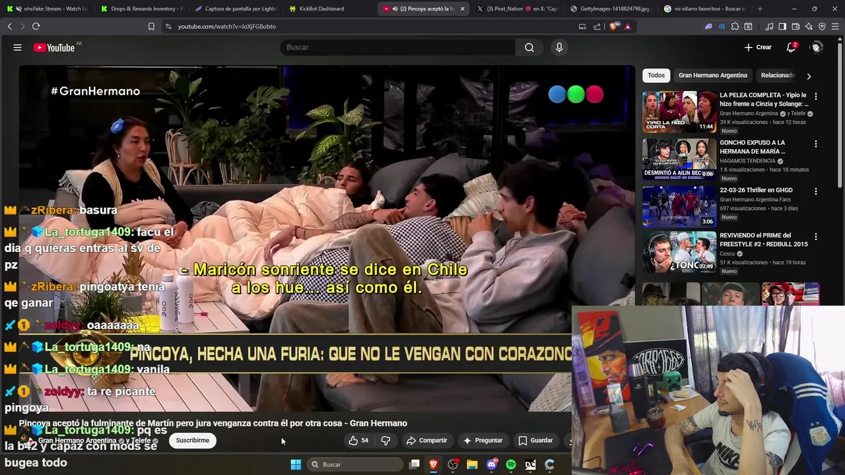845x475 pixels.
Task: Click the share page icon in address bar
Action: pos(597,26)
